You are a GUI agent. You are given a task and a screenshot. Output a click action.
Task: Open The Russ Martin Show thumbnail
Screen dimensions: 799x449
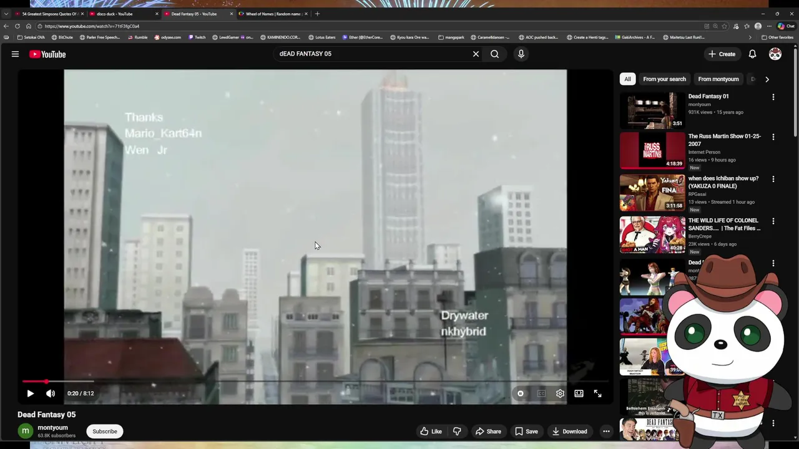pos(652,150)
